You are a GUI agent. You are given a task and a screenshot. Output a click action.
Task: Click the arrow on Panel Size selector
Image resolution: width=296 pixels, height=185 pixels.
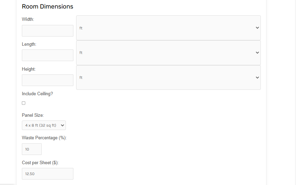click(x=62, y=125)
